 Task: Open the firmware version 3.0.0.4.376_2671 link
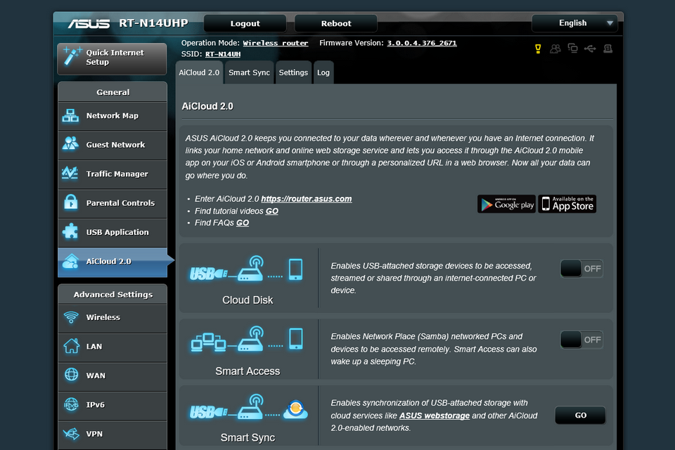(422, 43)
